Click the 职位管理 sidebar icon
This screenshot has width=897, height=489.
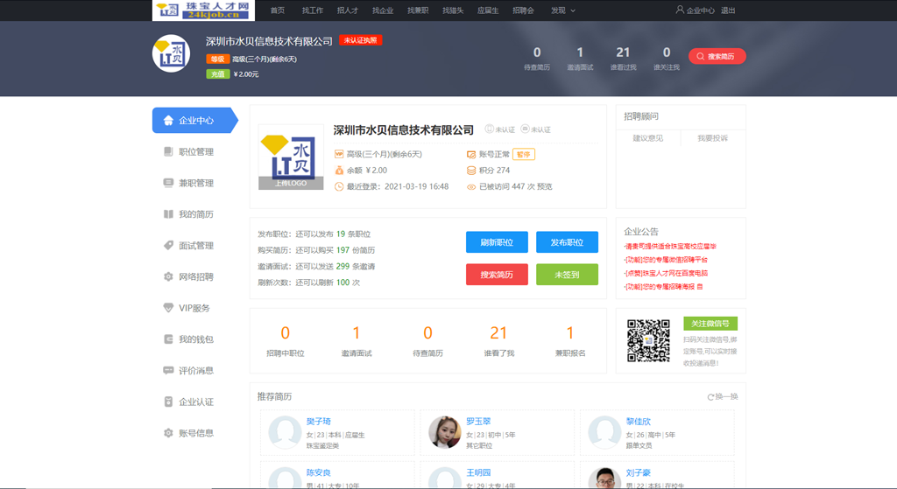(x=168, y=151)
